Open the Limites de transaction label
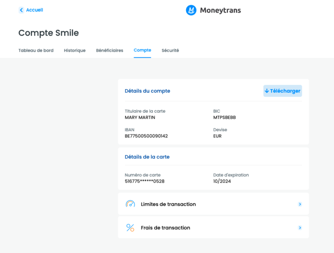Image resolution: width=334 pixels, height=253 pixels. click(x=168, y=204)
